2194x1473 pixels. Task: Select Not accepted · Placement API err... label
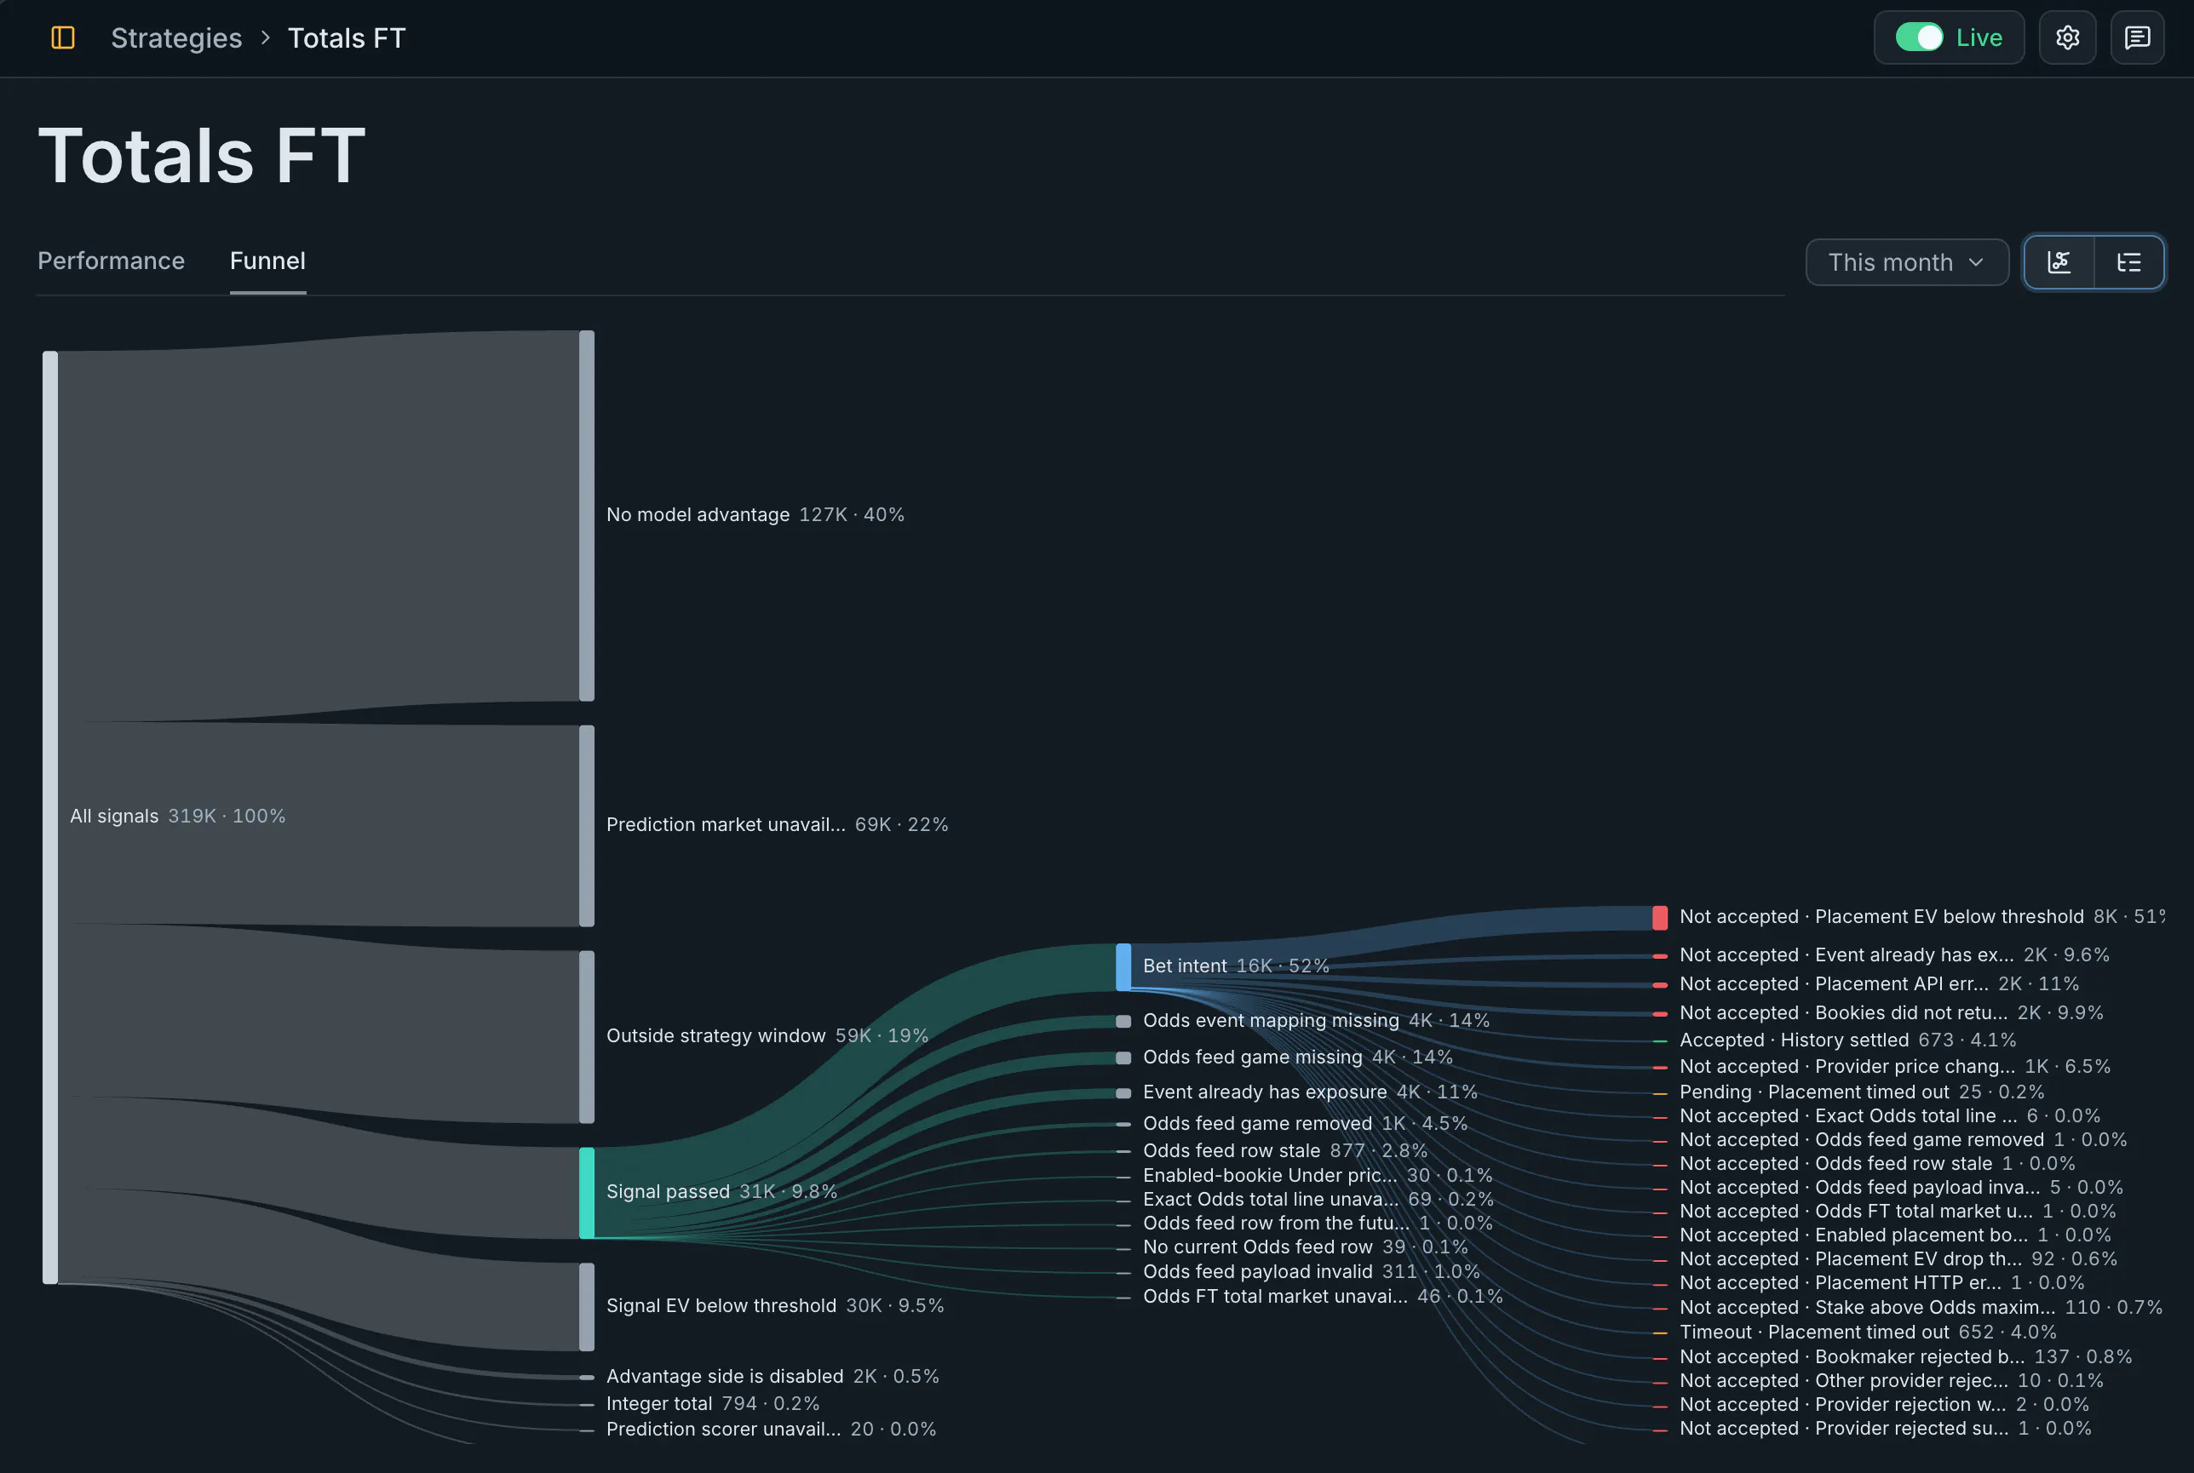click(1878, 983)
